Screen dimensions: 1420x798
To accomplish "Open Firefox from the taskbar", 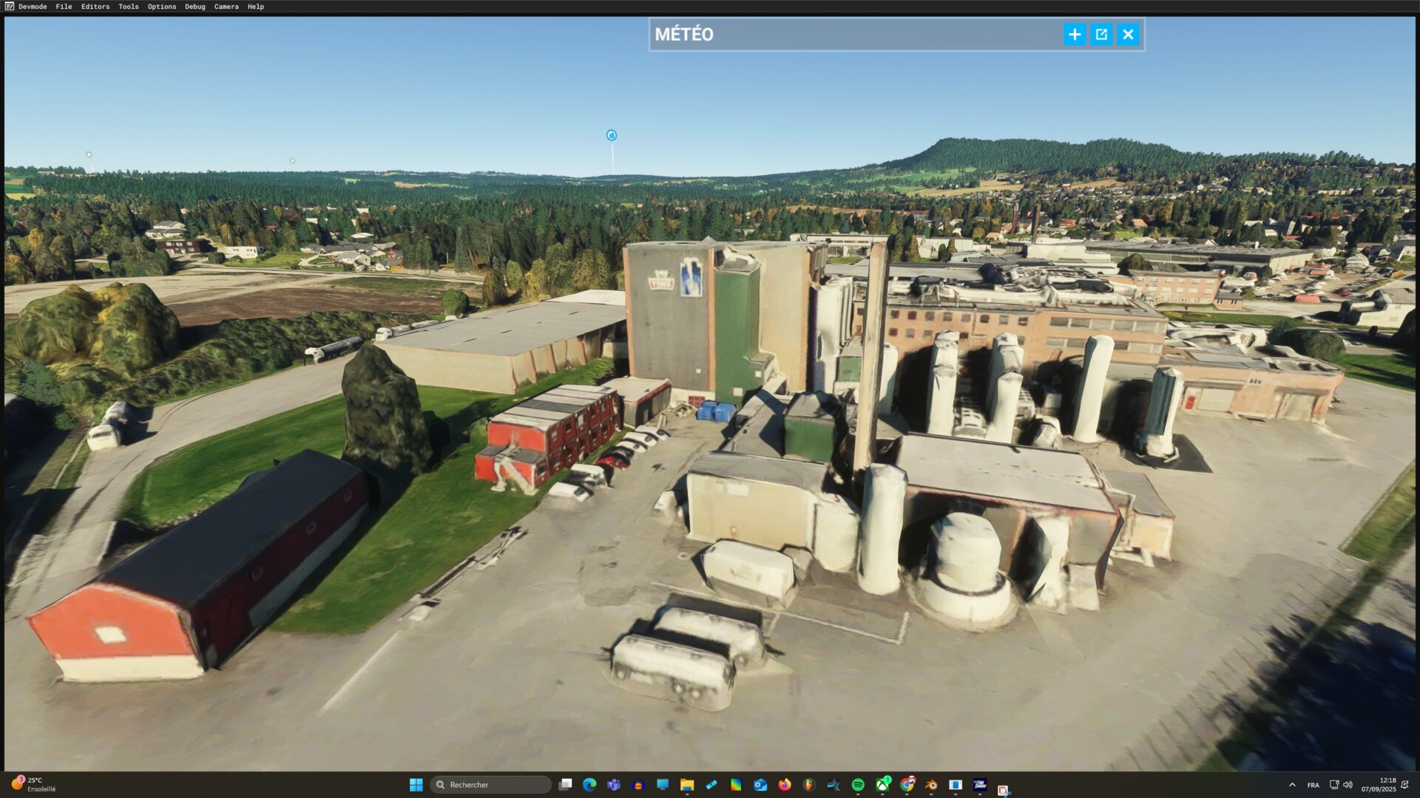I will 785,785.
